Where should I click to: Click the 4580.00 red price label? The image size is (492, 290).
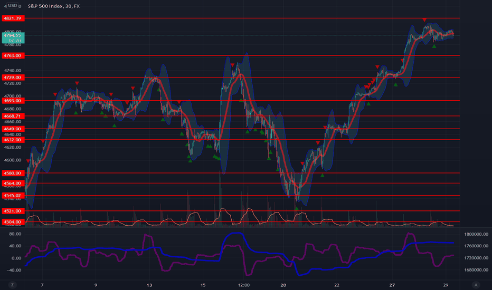point(13,173)
